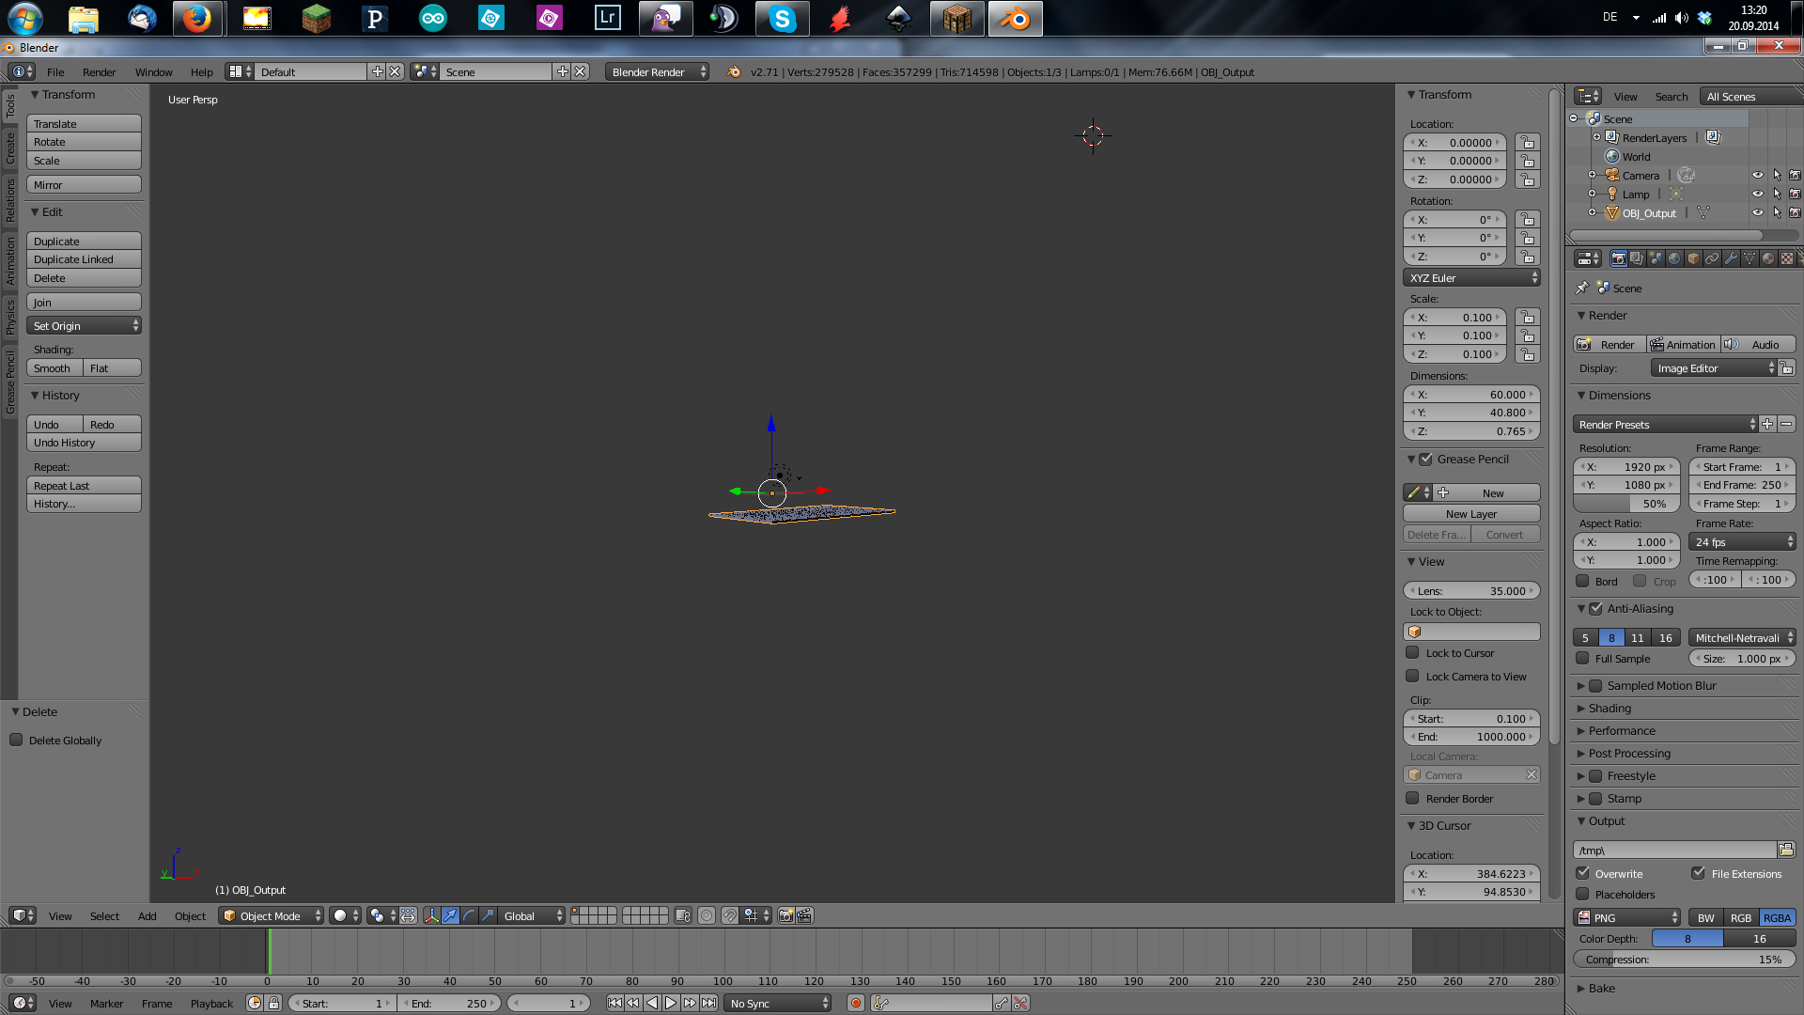
Task: Adjust the resolution percentage 50% slider
Action: 1627,504
